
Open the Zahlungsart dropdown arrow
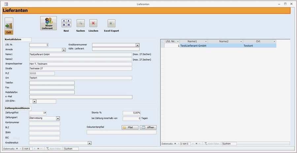58,118
